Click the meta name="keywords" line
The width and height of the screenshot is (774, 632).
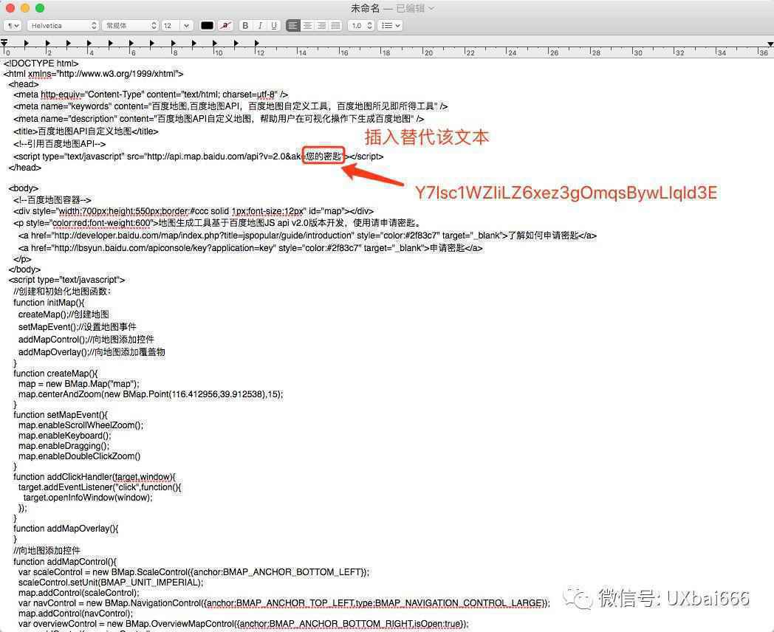click(230, 106)
